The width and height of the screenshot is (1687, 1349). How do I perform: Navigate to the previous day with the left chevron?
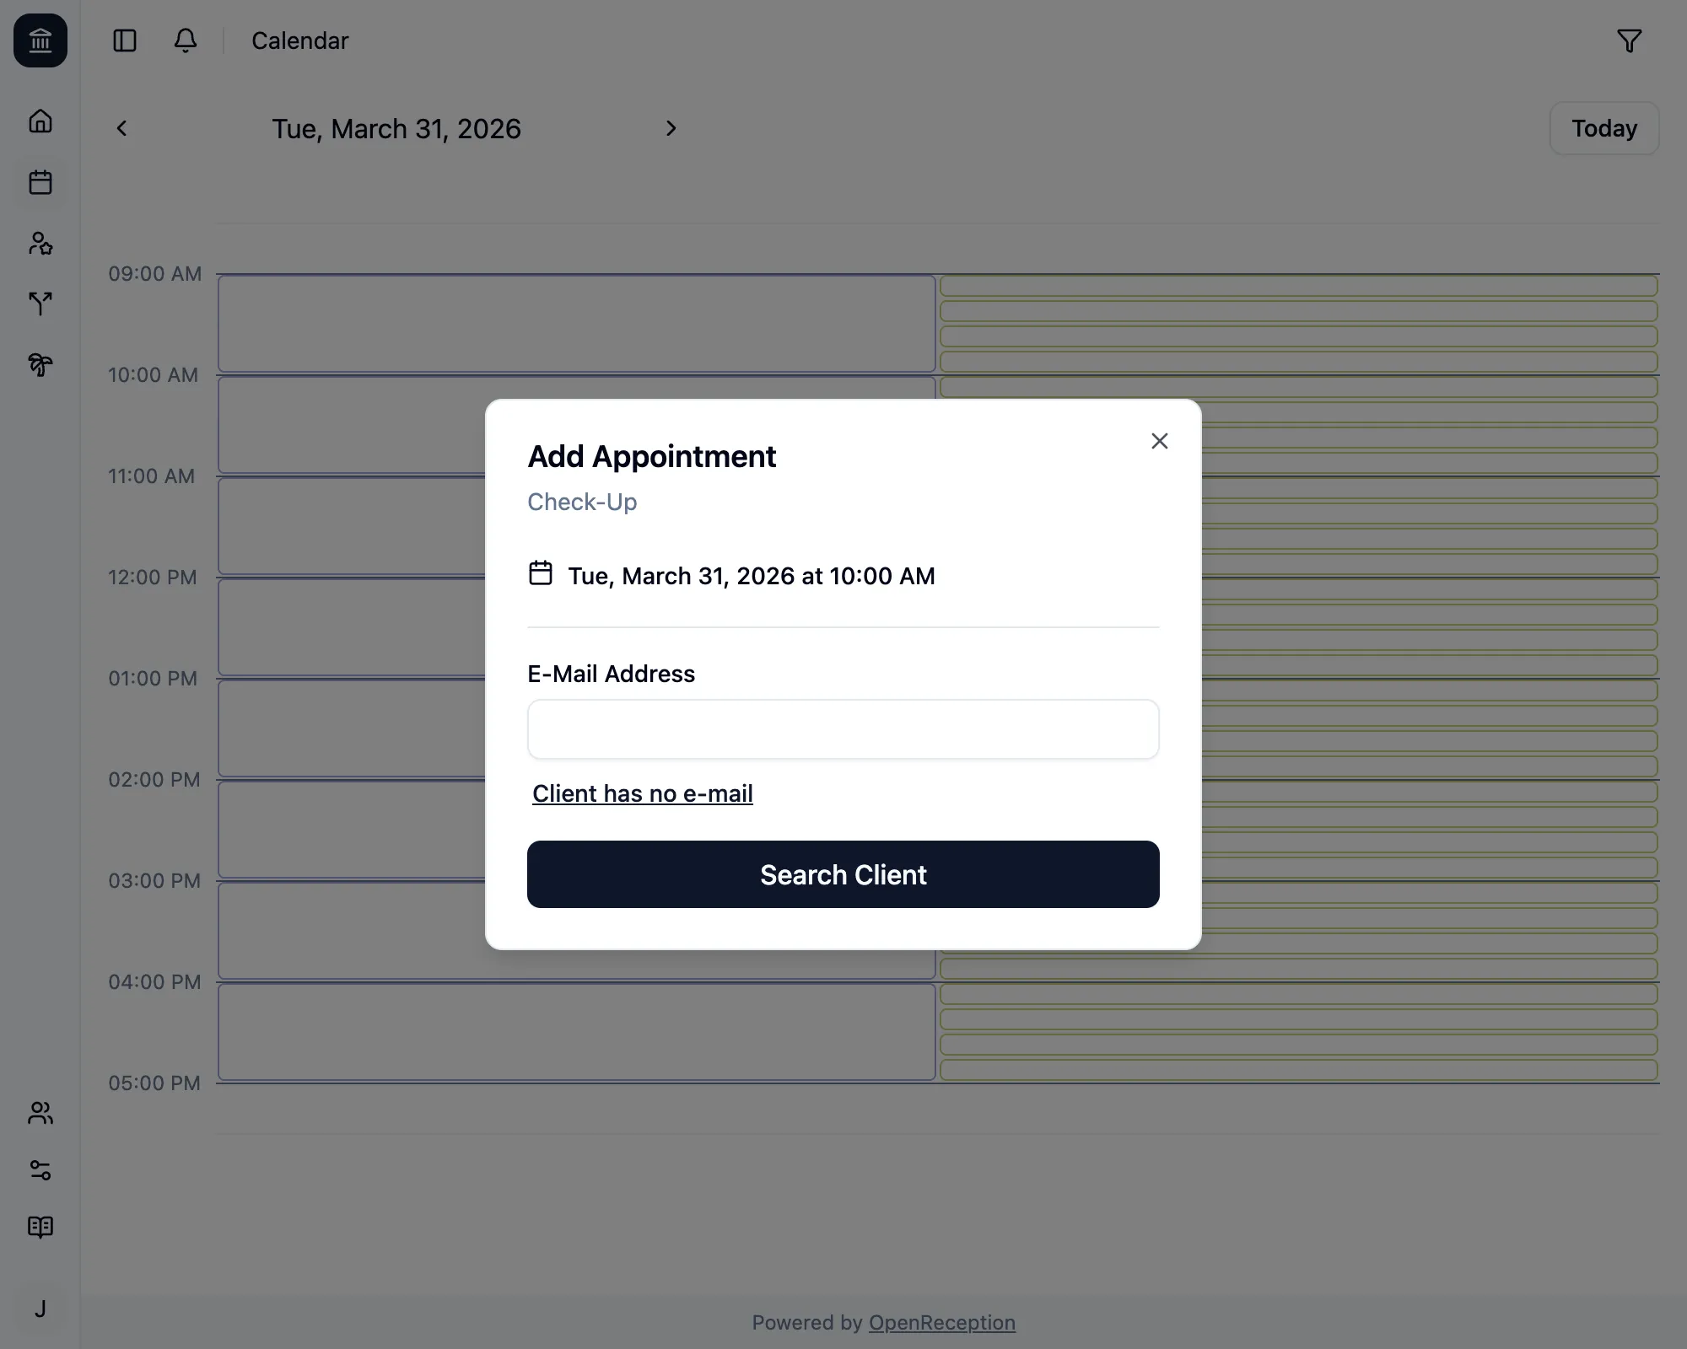pyautogui.click(x=121, y=128)
